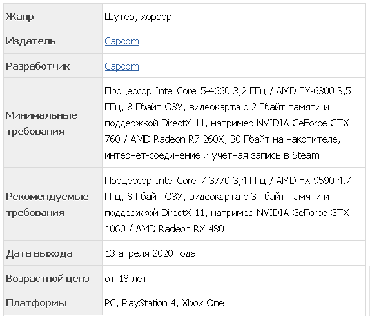Click the Возрастной ценз label cell
Viewport: 370px width, 316px height.
[53, 278]
